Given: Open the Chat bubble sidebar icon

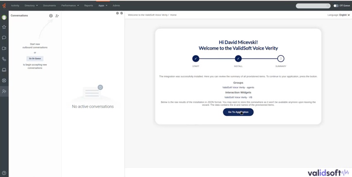Looking at the screenshot, I should click(4, 38).
